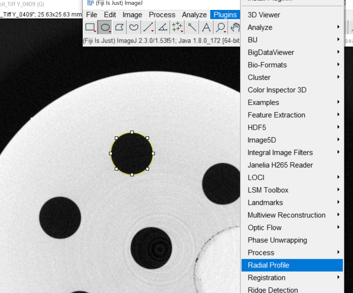Select the Straight Line tool

click(x=148, y=27)
